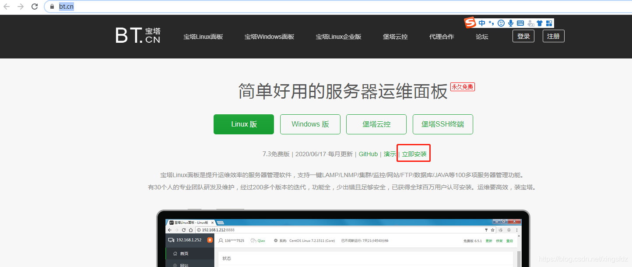Open the 宝塔Windows面板 nav item
Viewport: 632px width, 267px height.
point(269,37)
